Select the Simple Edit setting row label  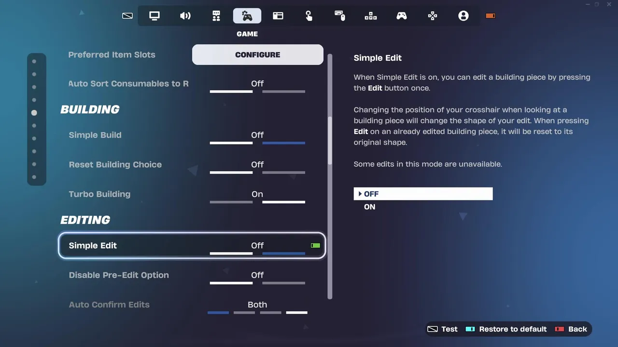pos(93,246)
